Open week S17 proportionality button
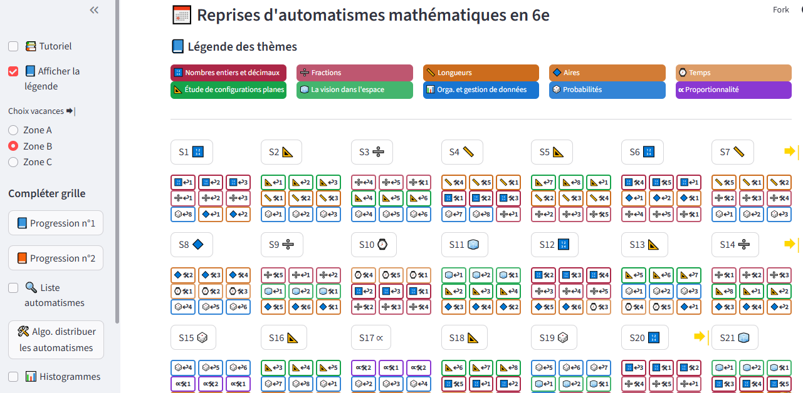Viewport: 803px width, 393px height. (x=371, y=337)
